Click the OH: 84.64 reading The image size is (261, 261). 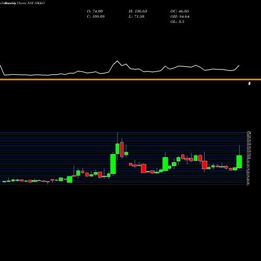[x=180, y=17]
